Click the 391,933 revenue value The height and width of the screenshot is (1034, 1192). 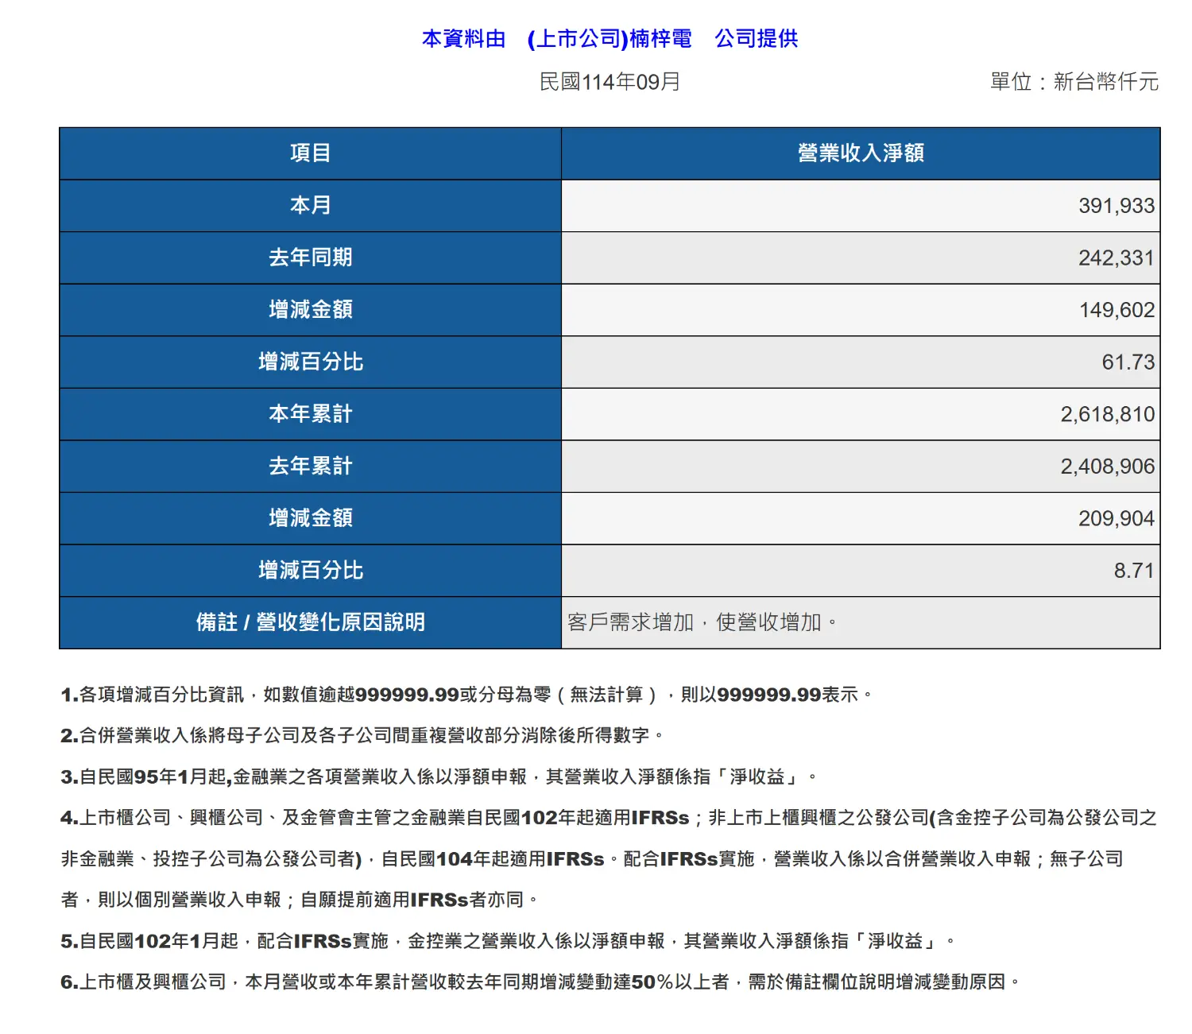1116,206
